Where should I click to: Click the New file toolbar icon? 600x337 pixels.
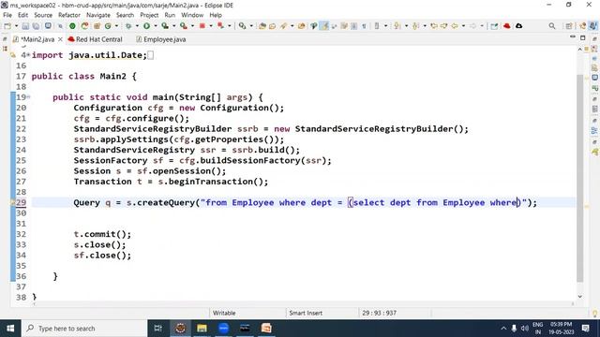[x=7, y=26]
